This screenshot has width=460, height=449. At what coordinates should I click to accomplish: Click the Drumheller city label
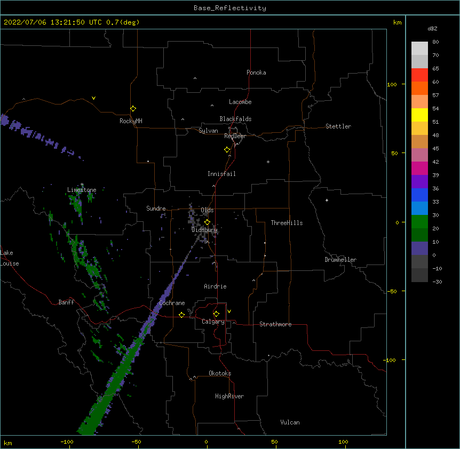tap(340, 260)
